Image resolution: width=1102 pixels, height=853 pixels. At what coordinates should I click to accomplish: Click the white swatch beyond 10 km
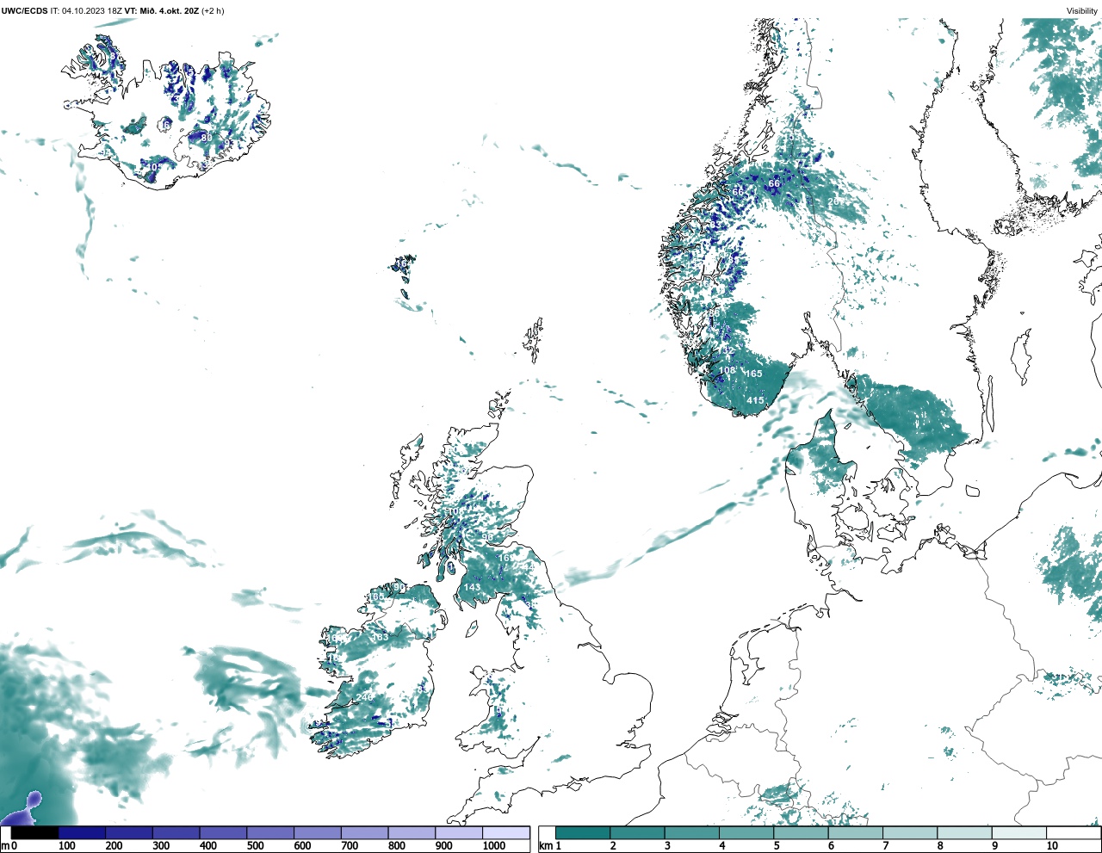tap(1074, 833)
